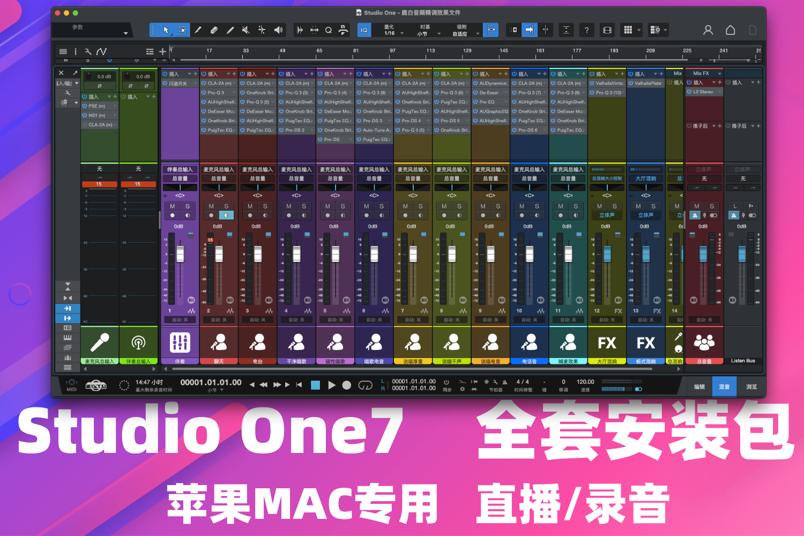The image size is (804, 536).
Task: Click the 总音量 group channel icon
Action: [704, 342]
